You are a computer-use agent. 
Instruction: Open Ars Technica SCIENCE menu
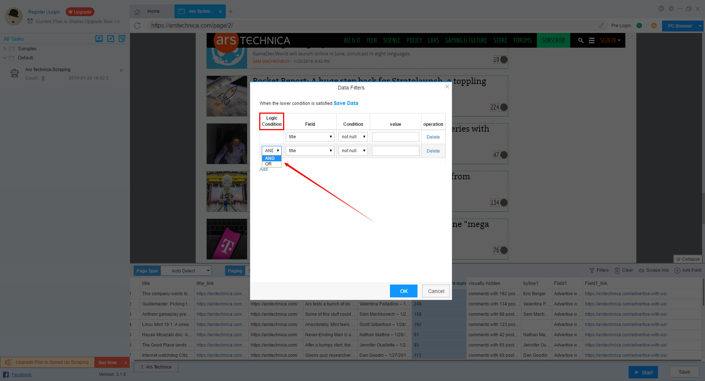[391, 40]
